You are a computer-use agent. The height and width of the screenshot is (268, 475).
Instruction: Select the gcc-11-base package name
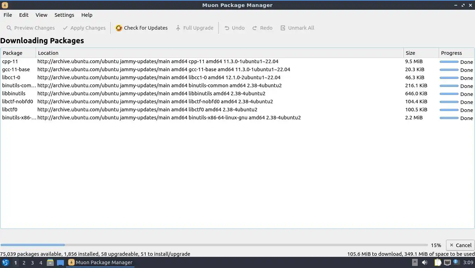[x=16, y=69]
